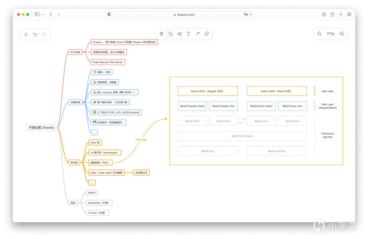The image size is (368, 239).
Task: Select the board-editor (Angular 生态) box
Action: point(208,91)
